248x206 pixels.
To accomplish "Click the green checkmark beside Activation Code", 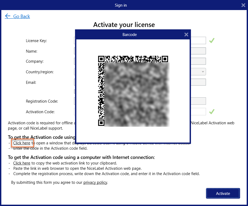I will pyautogui.click(x=212, y=111).
